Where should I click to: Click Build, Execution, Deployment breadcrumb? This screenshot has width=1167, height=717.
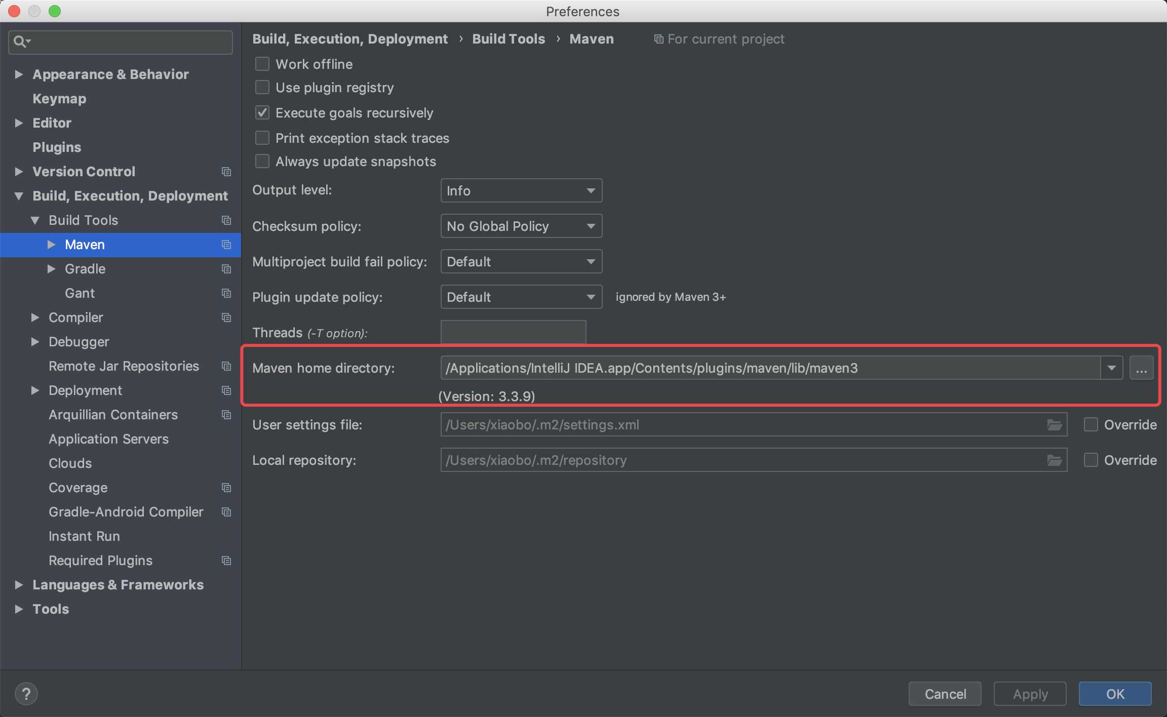click(x=350, y=39)
